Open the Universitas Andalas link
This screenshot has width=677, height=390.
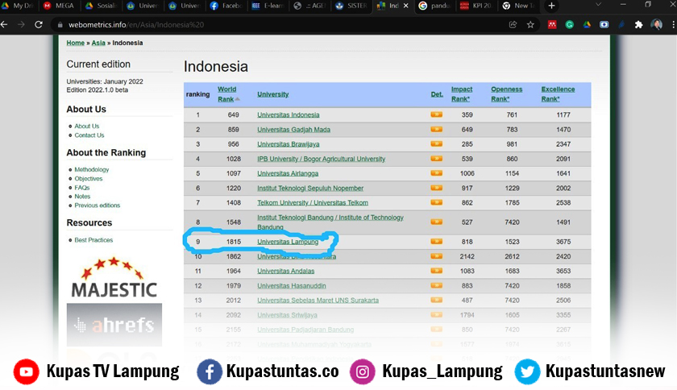click(286, 272)
